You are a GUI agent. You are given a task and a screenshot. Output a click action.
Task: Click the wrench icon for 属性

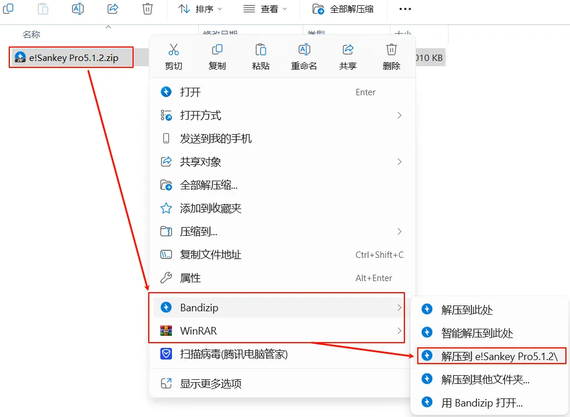pos(166,278)
